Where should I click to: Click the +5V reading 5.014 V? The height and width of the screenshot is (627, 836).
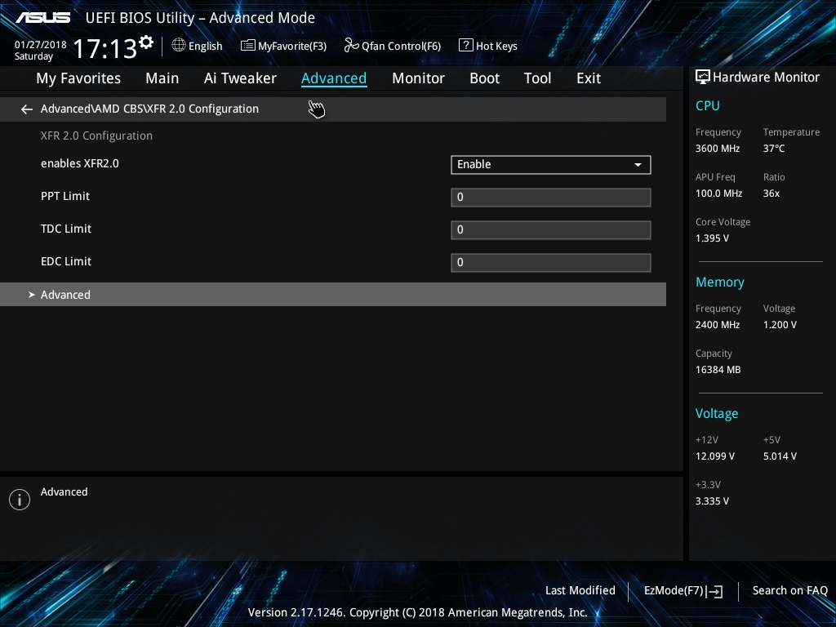[780, 456]
